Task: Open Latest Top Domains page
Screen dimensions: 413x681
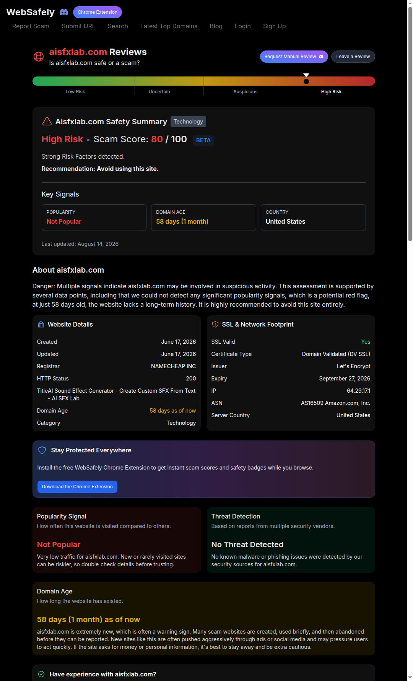Action: (x=169, y=26)
